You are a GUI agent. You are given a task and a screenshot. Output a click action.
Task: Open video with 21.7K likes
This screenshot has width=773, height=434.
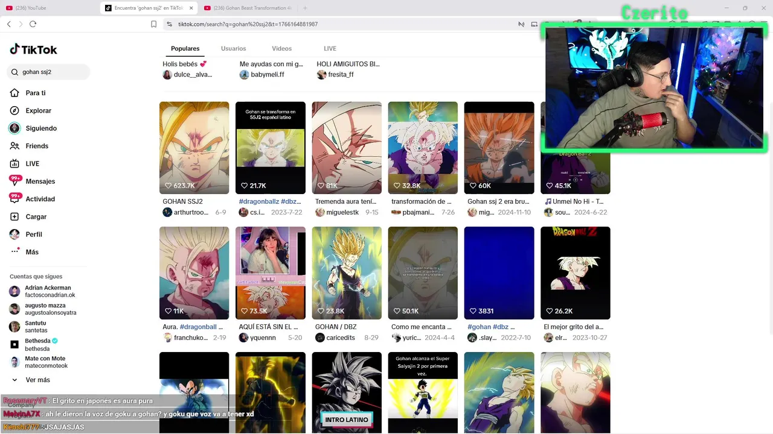coord(270,148)
